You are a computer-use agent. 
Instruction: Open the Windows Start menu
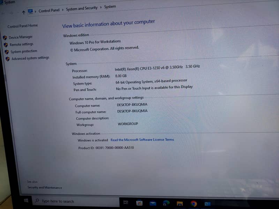point(26,201)
